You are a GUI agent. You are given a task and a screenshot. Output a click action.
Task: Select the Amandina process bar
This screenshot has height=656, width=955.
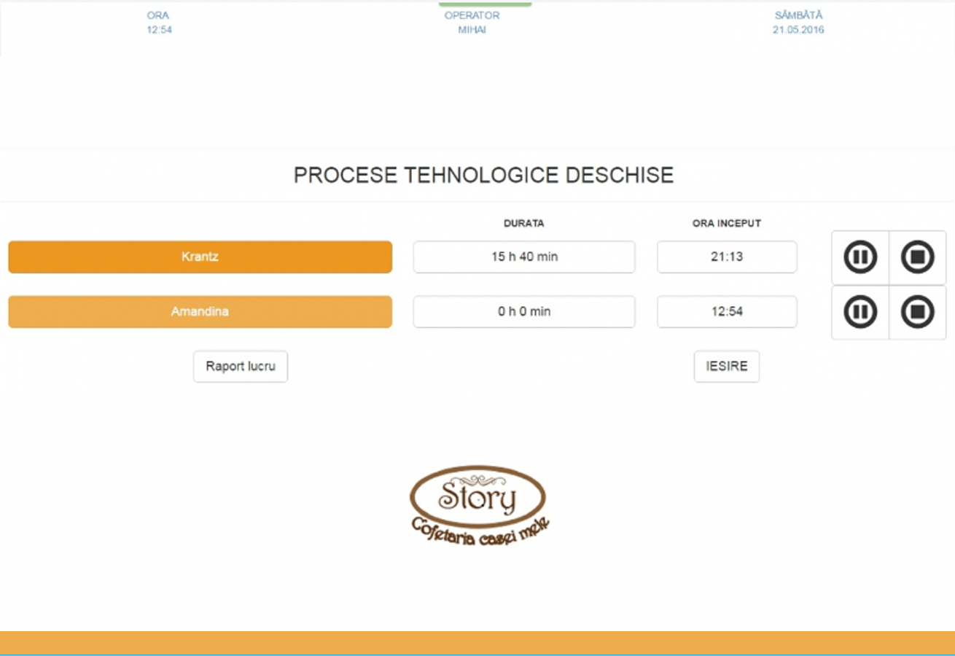click(200, 312)
